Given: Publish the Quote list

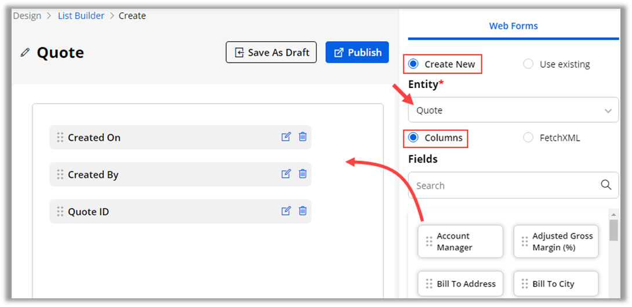Looking at the screenshot, I should click(357, 52).
